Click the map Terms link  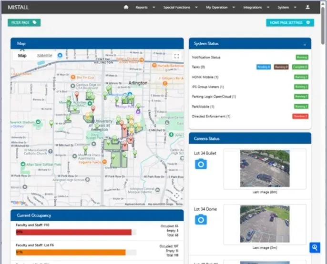pyautogui.click(x=179, y=204)
